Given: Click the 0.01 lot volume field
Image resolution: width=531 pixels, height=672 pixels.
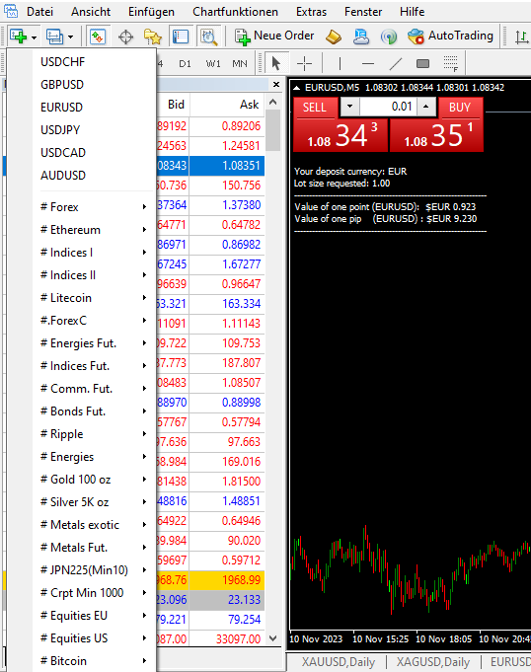Looking at the screenshot, I should 388,107.
